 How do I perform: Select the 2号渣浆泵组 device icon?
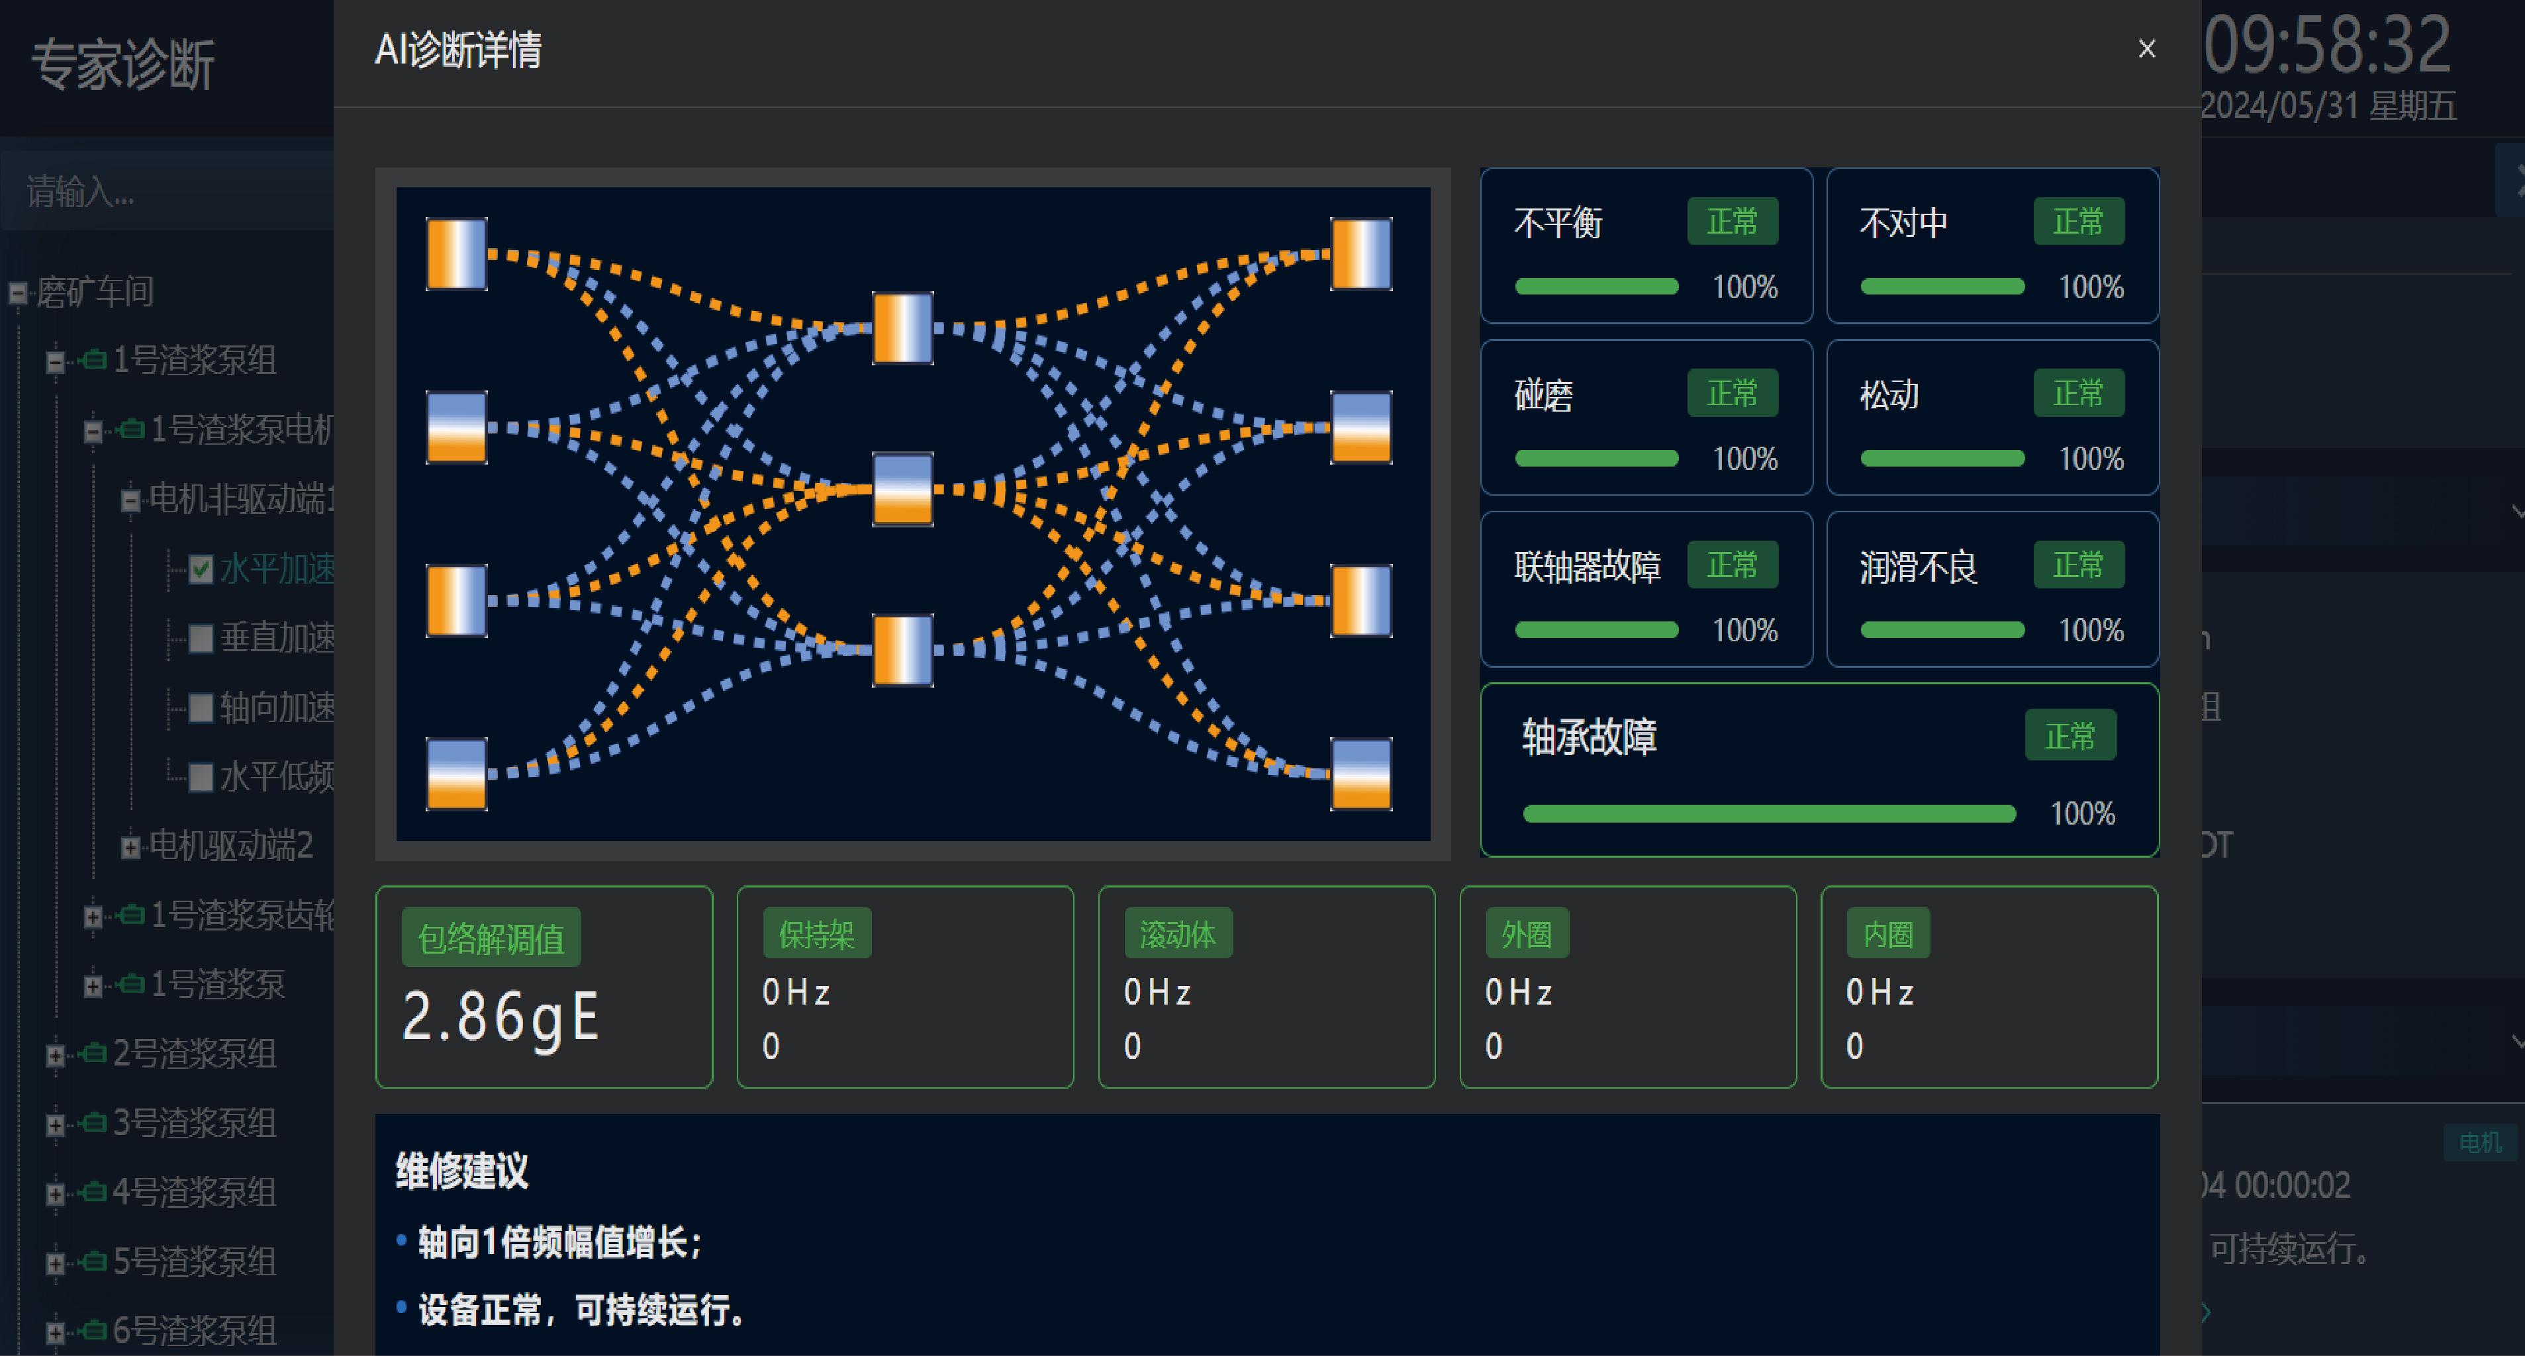tap(94, 1052)
